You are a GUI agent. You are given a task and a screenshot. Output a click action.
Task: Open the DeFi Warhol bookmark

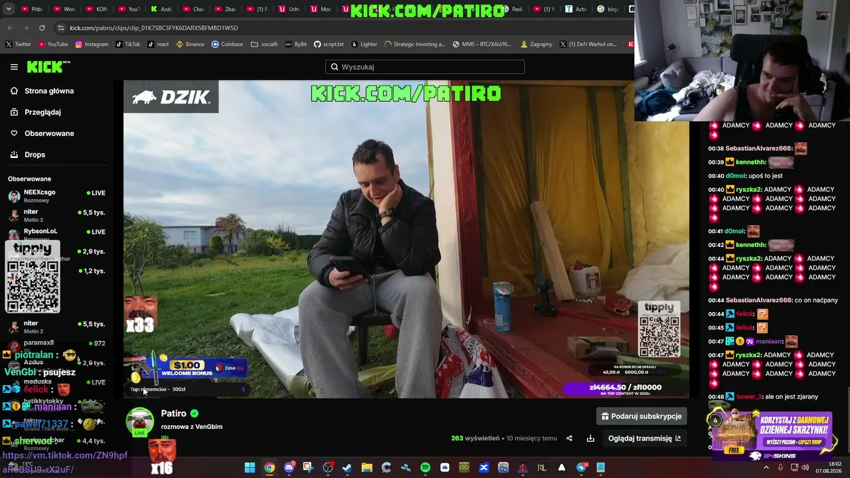pyautogui.click(x=588, y=44)
